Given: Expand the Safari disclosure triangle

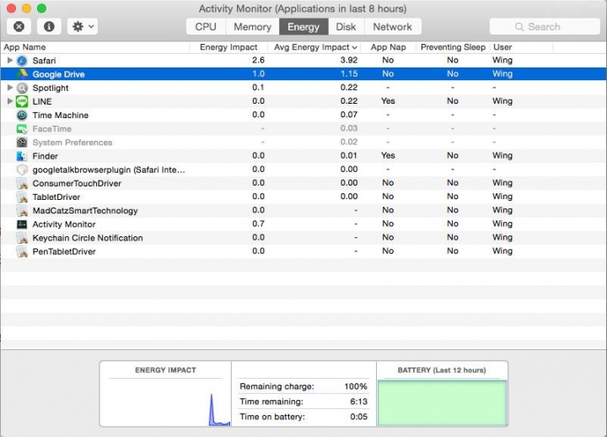Looking at the screenshot, I should [x=10, y=61].
